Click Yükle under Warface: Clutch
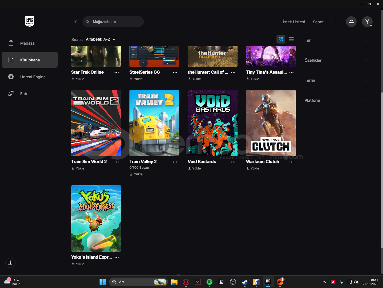 tap(255, 168)
